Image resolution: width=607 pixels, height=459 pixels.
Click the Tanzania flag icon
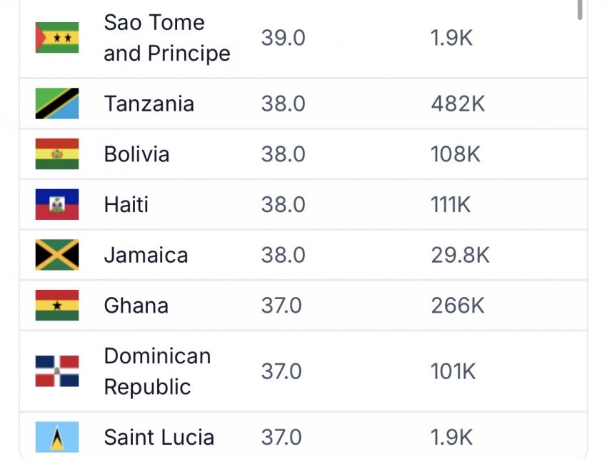[57, 104]
